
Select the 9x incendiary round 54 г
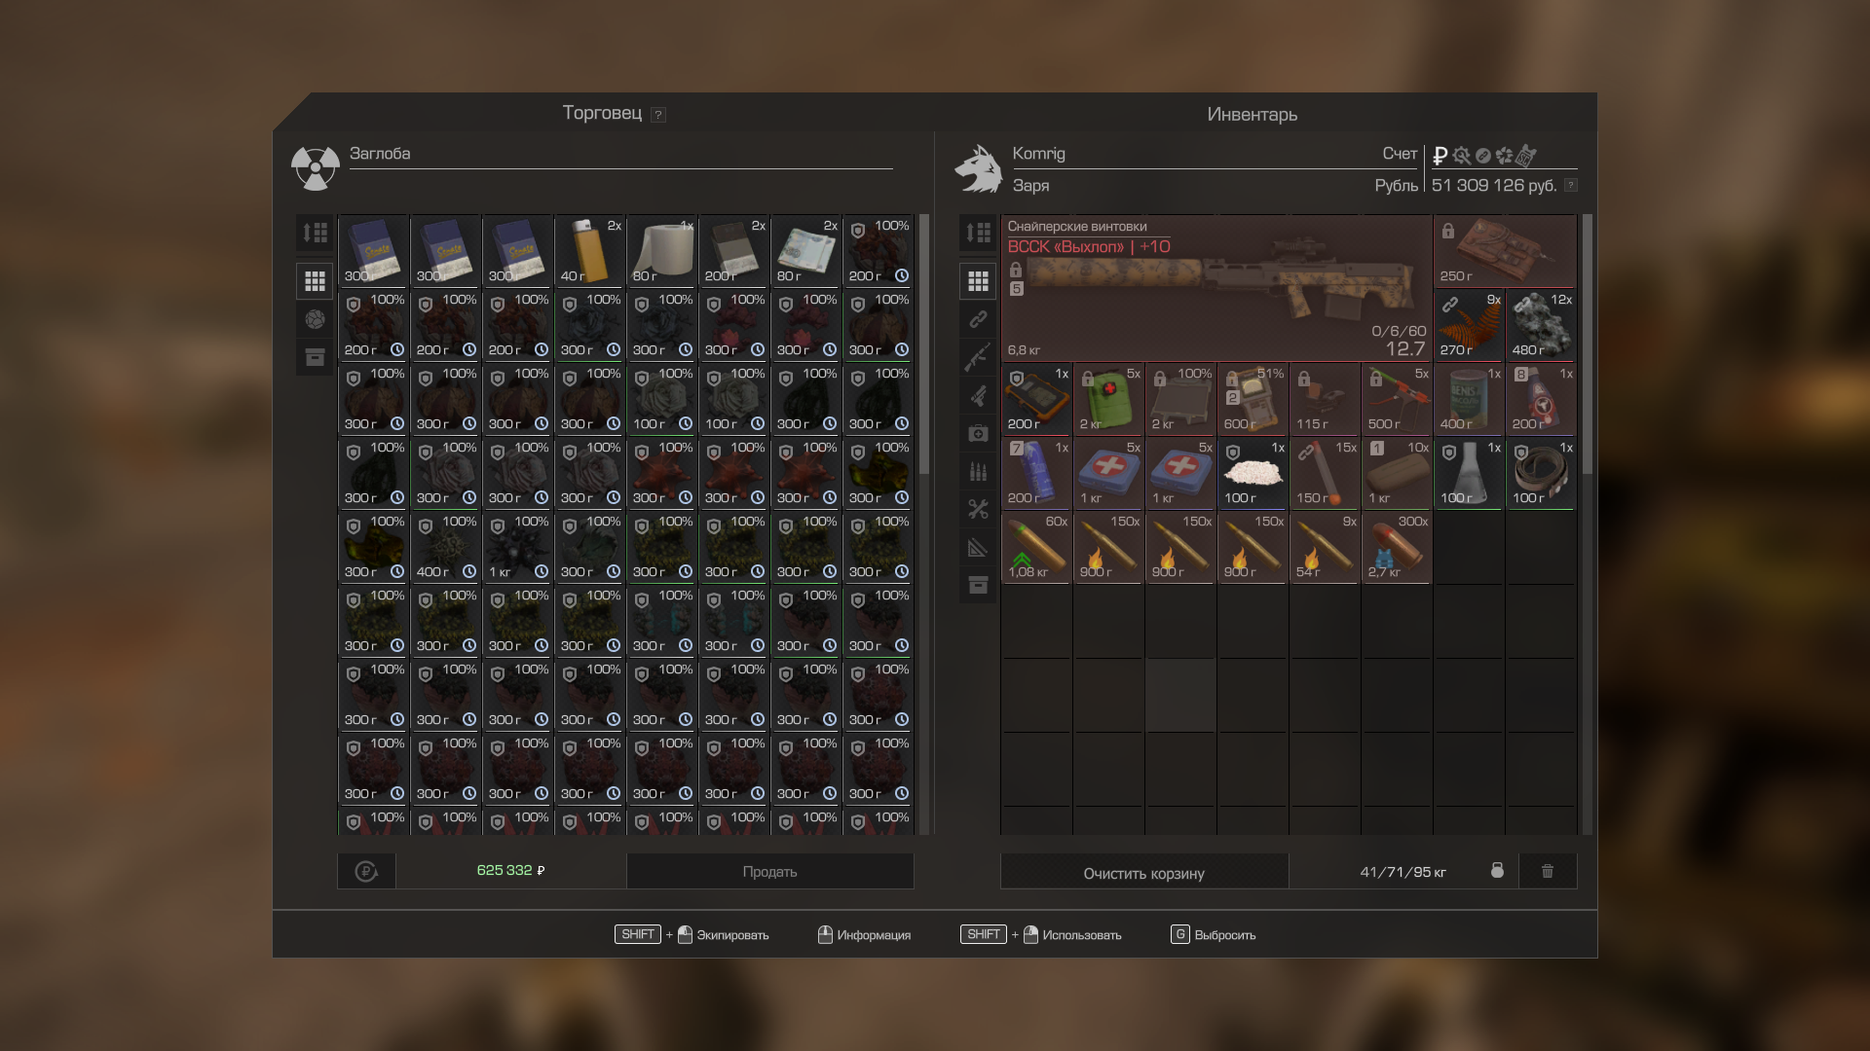(1325, 547)
